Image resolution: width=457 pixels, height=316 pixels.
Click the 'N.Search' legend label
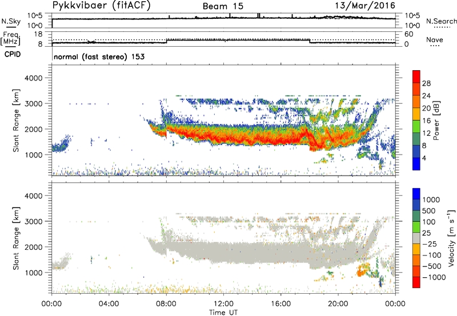pyautogui.click(x=441, y=21)
